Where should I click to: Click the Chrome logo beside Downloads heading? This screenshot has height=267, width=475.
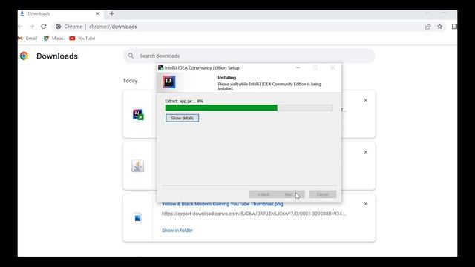pyautogui.click(x=24, y=56)
